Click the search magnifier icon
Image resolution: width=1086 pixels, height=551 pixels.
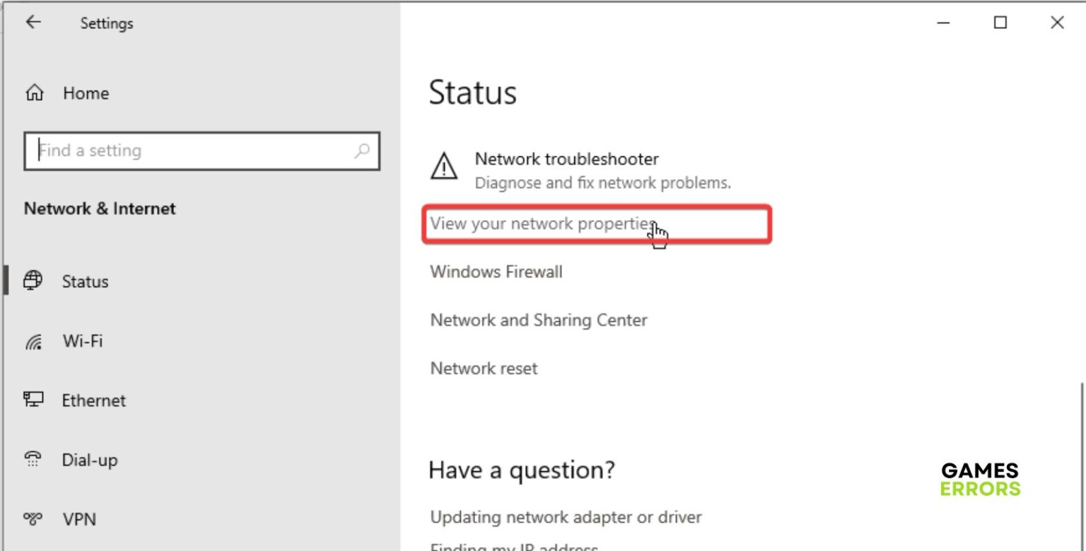point(361,151)
